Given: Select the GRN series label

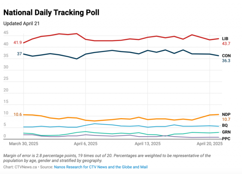Looking at the screenshot, I should coord(226,132).
